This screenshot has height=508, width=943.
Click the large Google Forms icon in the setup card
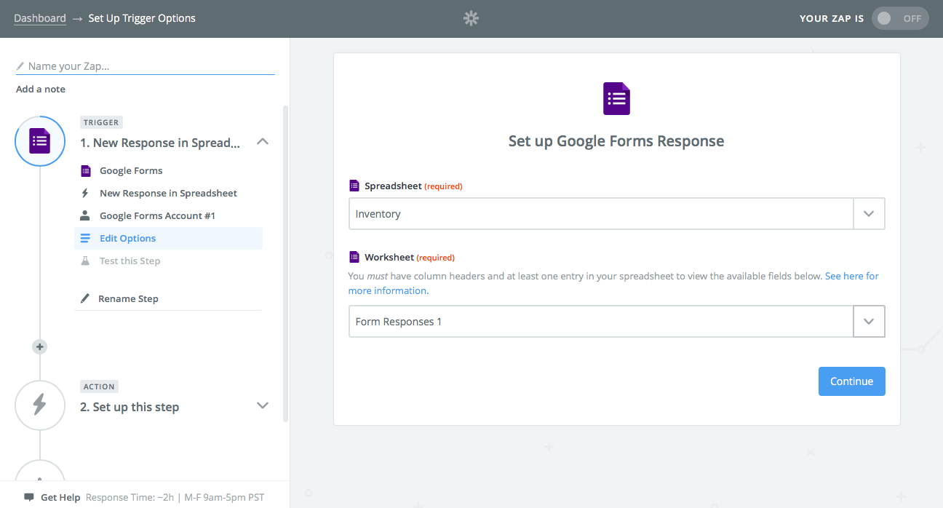tap(616, 98)
